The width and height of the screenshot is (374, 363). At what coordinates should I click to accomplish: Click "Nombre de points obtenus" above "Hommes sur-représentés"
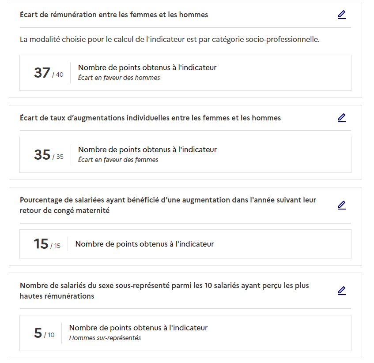pyautogui.click(x=138, y=328)
